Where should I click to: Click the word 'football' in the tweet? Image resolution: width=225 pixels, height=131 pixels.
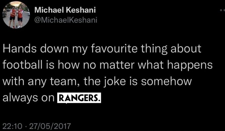[22, 65]
